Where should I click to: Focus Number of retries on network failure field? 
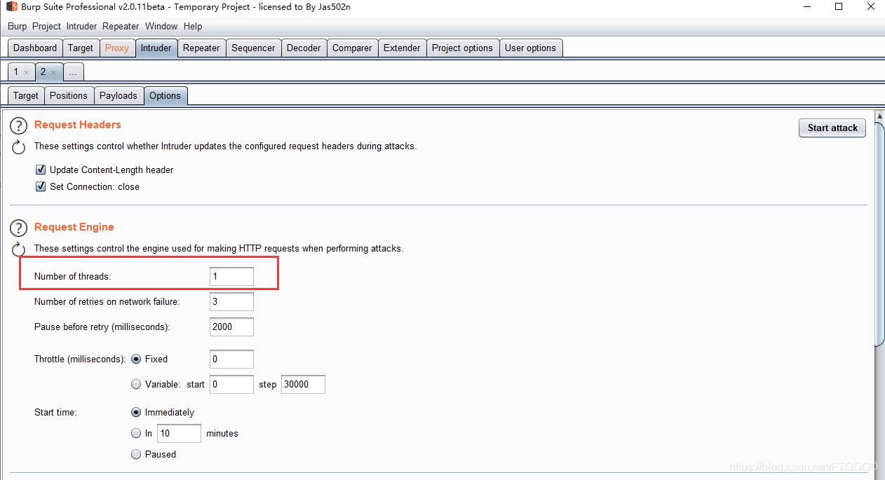[231, 301]
